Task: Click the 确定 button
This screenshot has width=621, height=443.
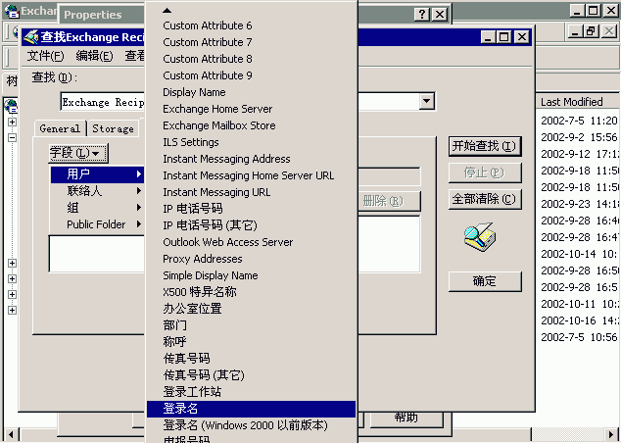Action: (484, 281)
